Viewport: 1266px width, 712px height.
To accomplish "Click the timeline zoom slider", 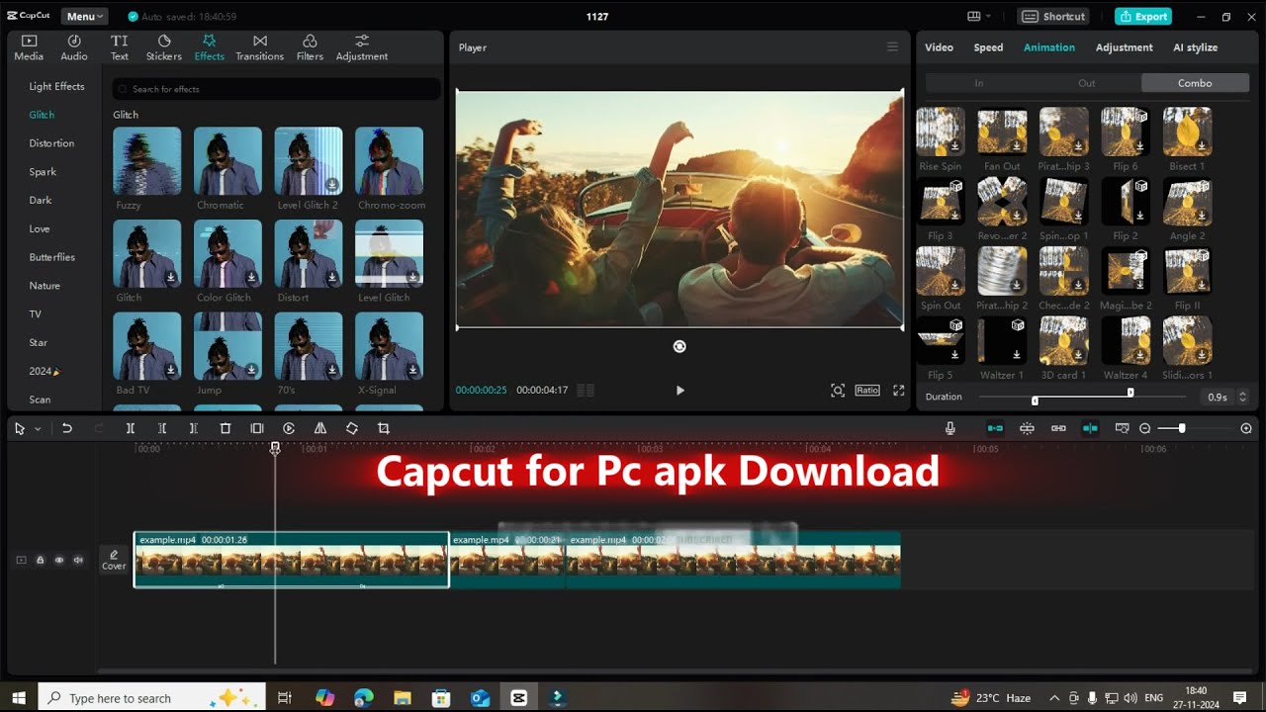I will pyautogui.click(x=1195, y=428).
